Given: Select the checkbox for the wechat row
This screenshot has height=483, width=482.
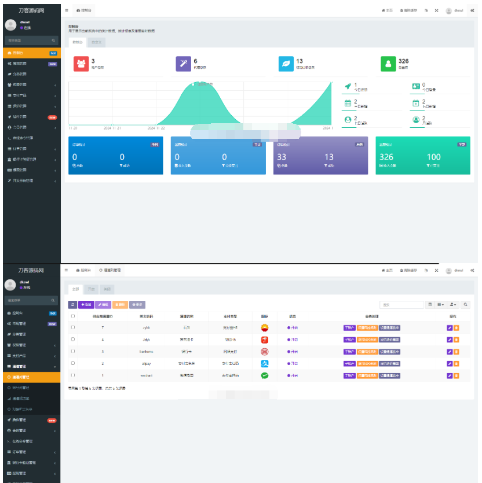Looking at the screenshot, I should (x=72, y=375).
